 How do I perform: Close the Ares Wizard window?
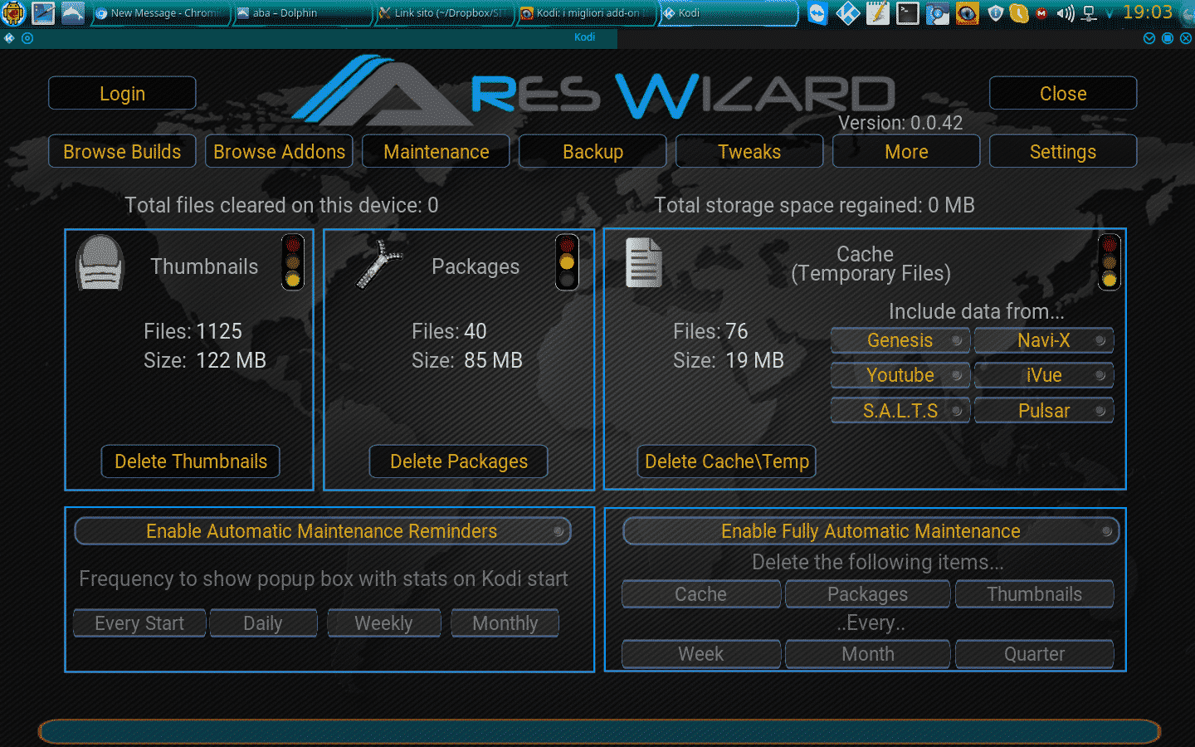click(1063, 93)
